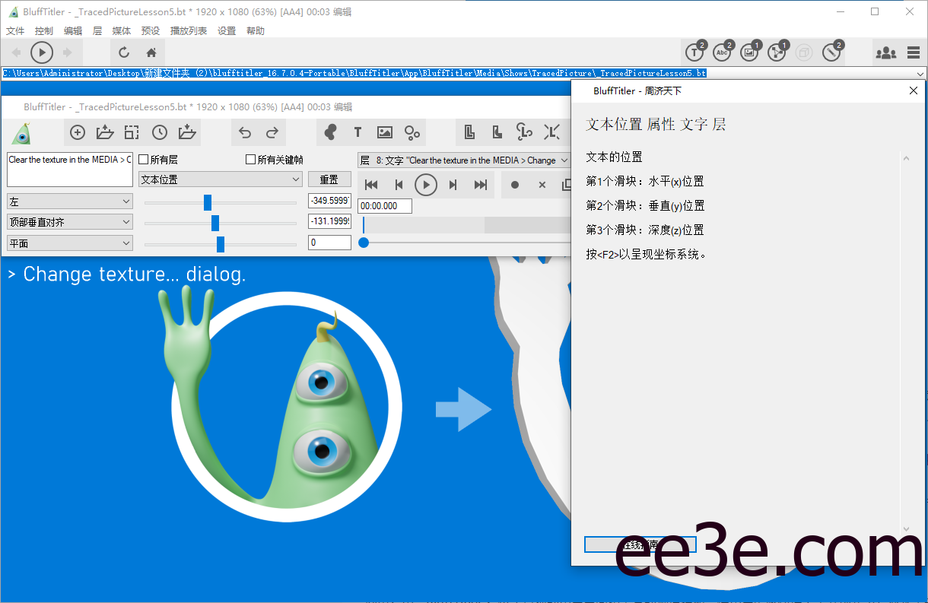Click the community people icon at top right

point(885,52)
